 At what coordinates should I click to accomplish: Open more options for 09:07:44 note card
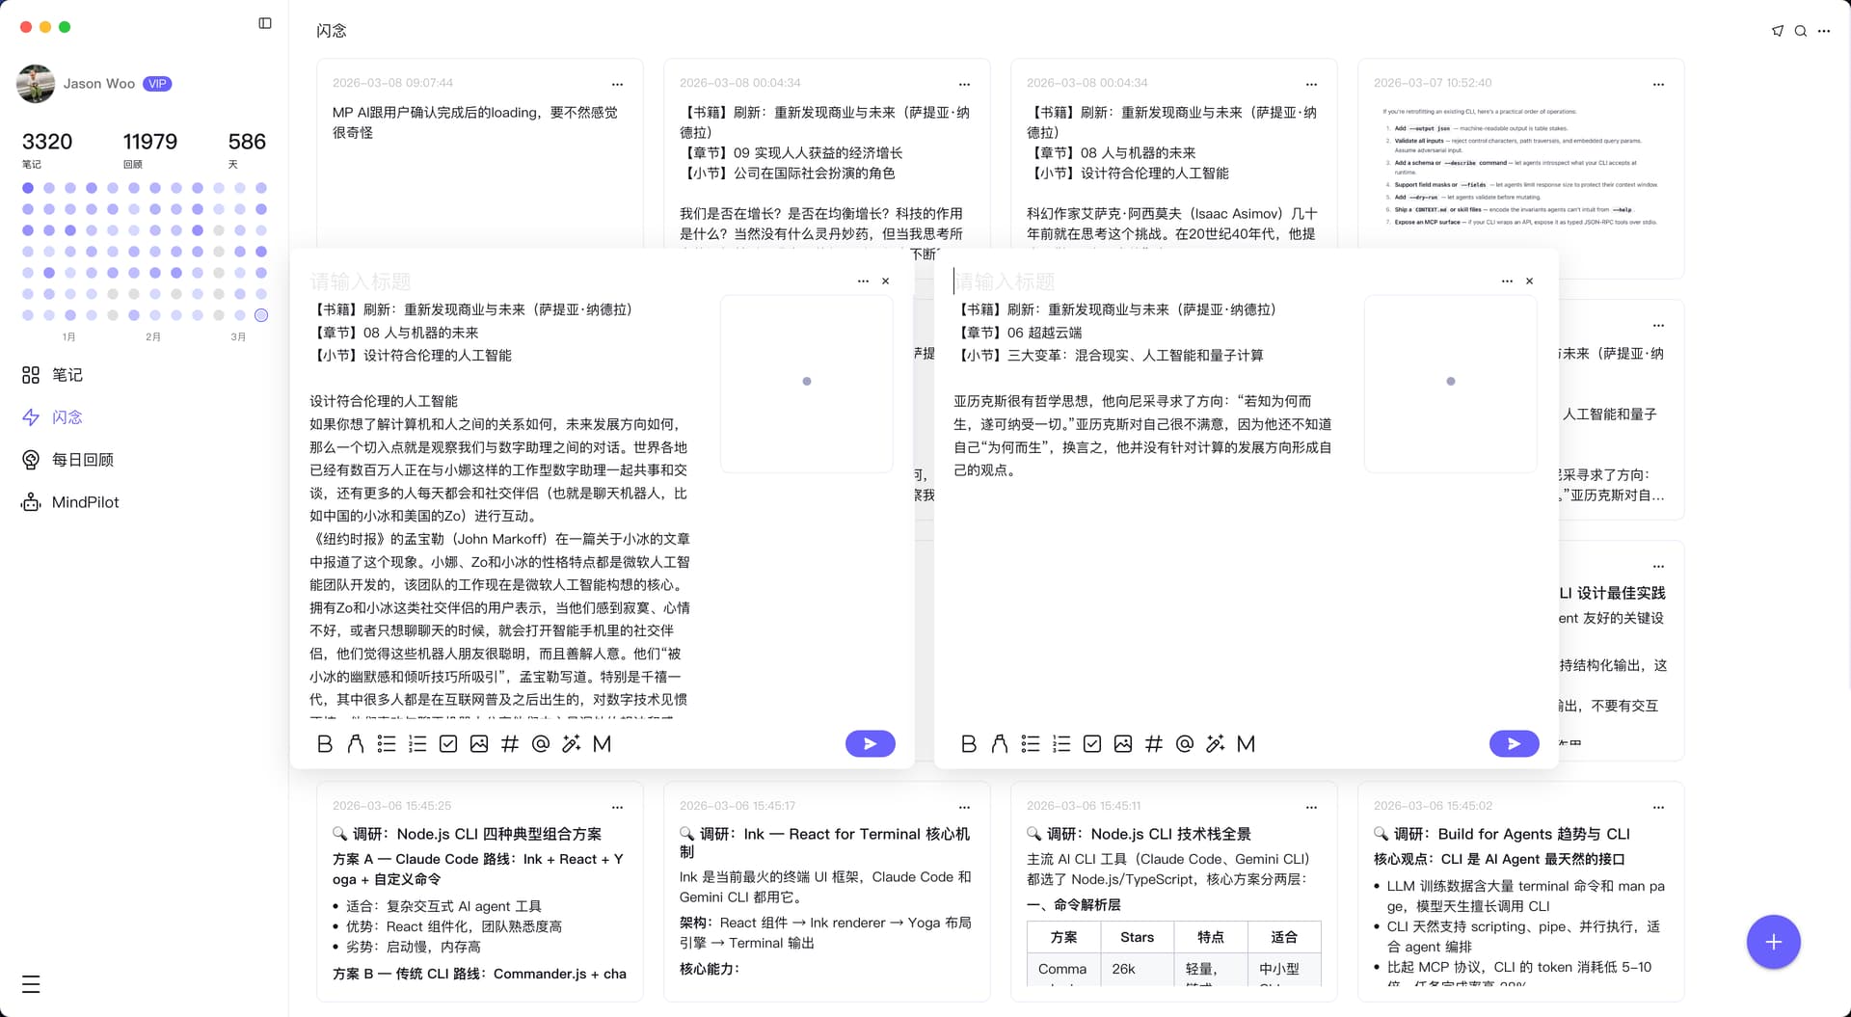point(617,84)
